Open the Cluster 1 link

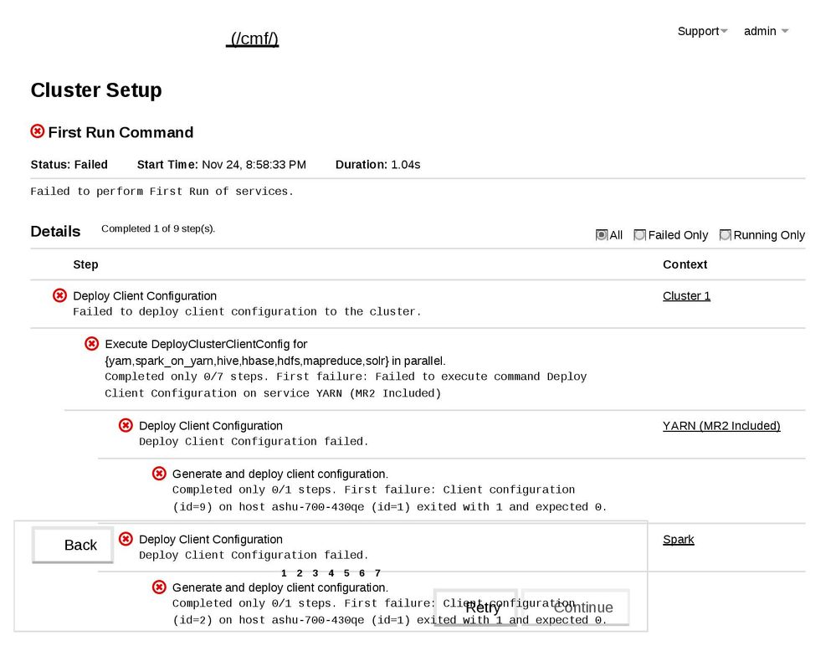[686, 295]
